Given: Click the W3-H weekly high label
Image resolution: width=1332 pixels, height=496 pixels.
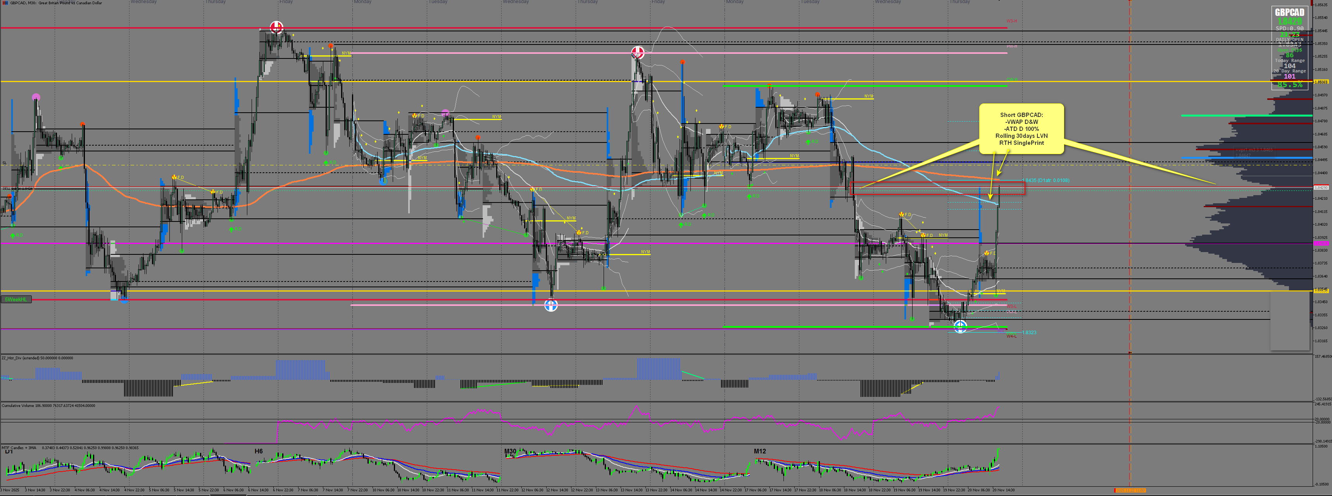Looking at the screenshot, I should tap(1011, 21).
